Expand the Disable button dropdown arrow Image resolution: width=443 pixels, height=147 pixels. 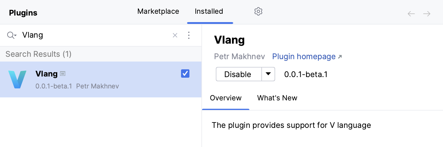coord(268,74)
